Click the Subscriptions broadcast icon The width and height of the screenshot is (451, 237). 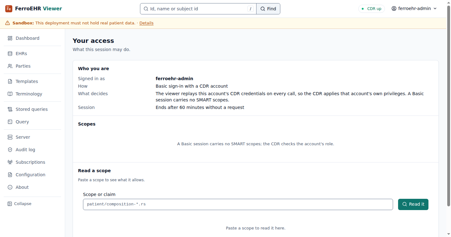[10, 162]
